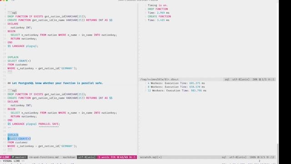Click the /tmp dbout file path statusline
Screen dimensions: 291x164
pyautogui.click(x=159, y=79)
